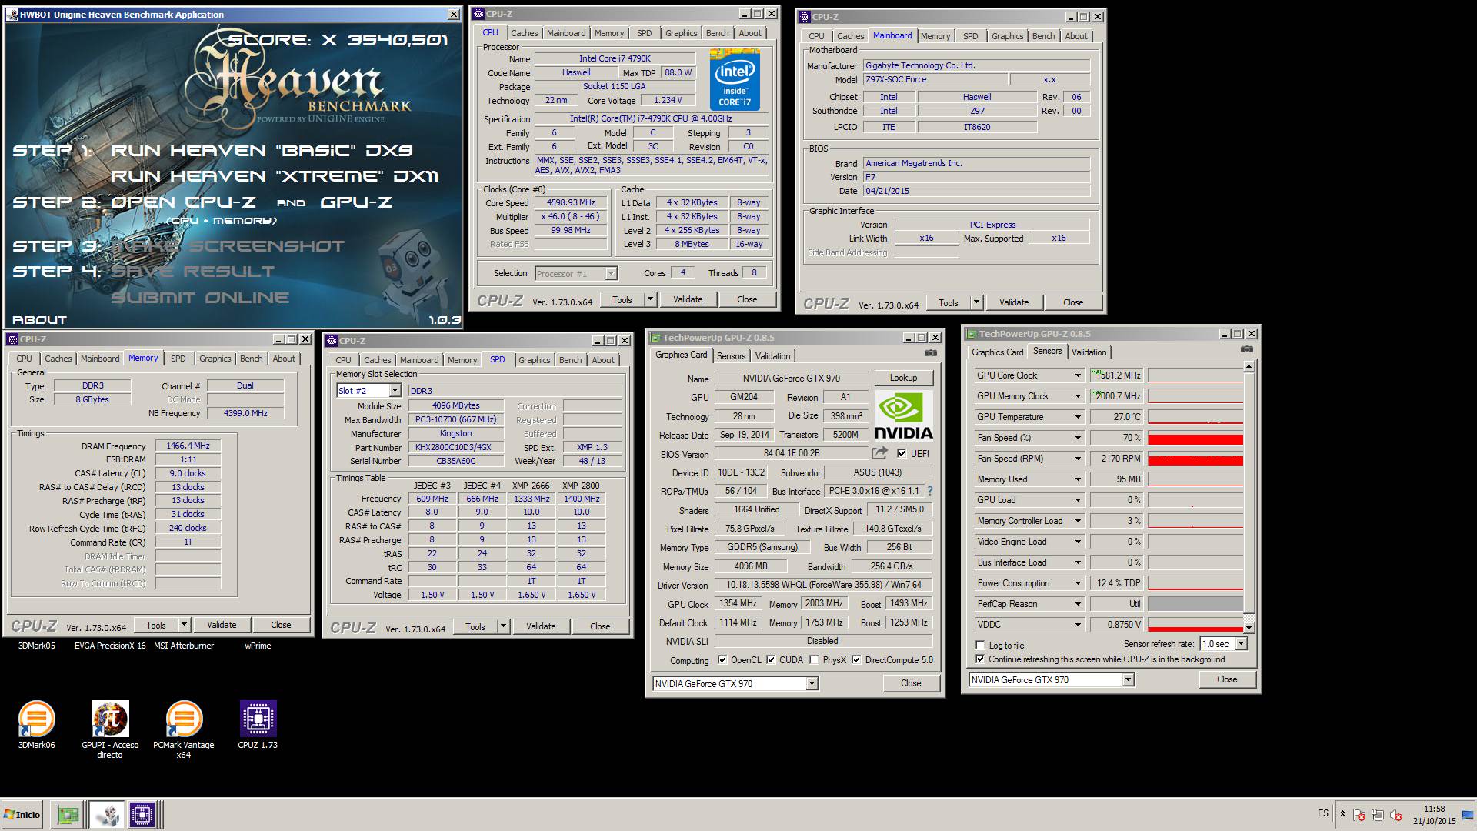The image size is (1477, 831).
Task: Click SUBMIT ONLINE in Heaven Benchmark
Action: tap(200, 298)
